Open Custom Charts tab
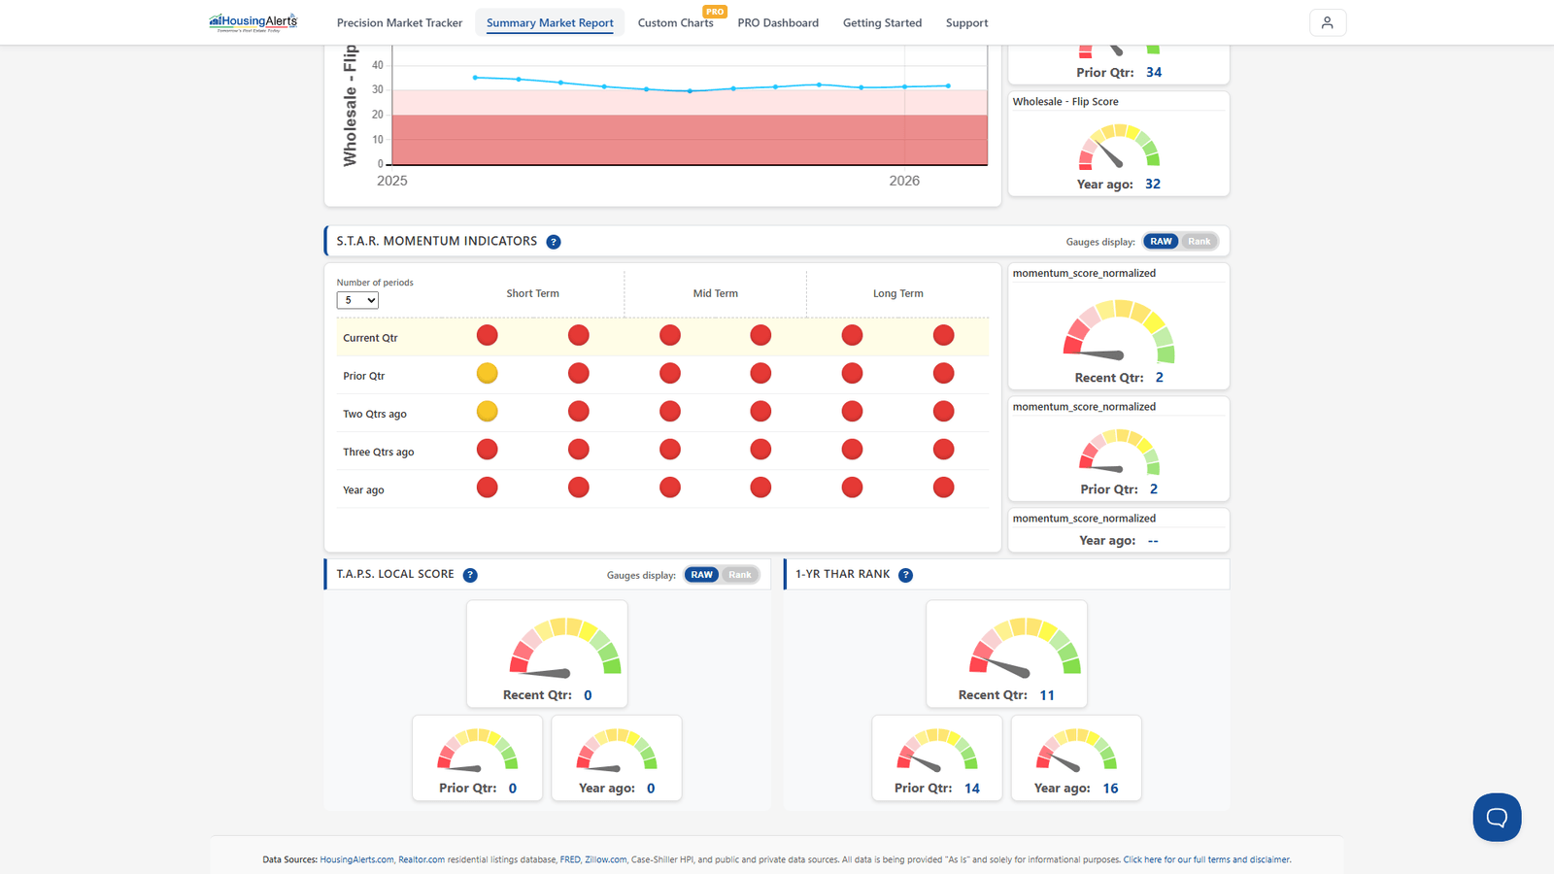Viewport: 1554px width, 874px height. tap(675, 23)
